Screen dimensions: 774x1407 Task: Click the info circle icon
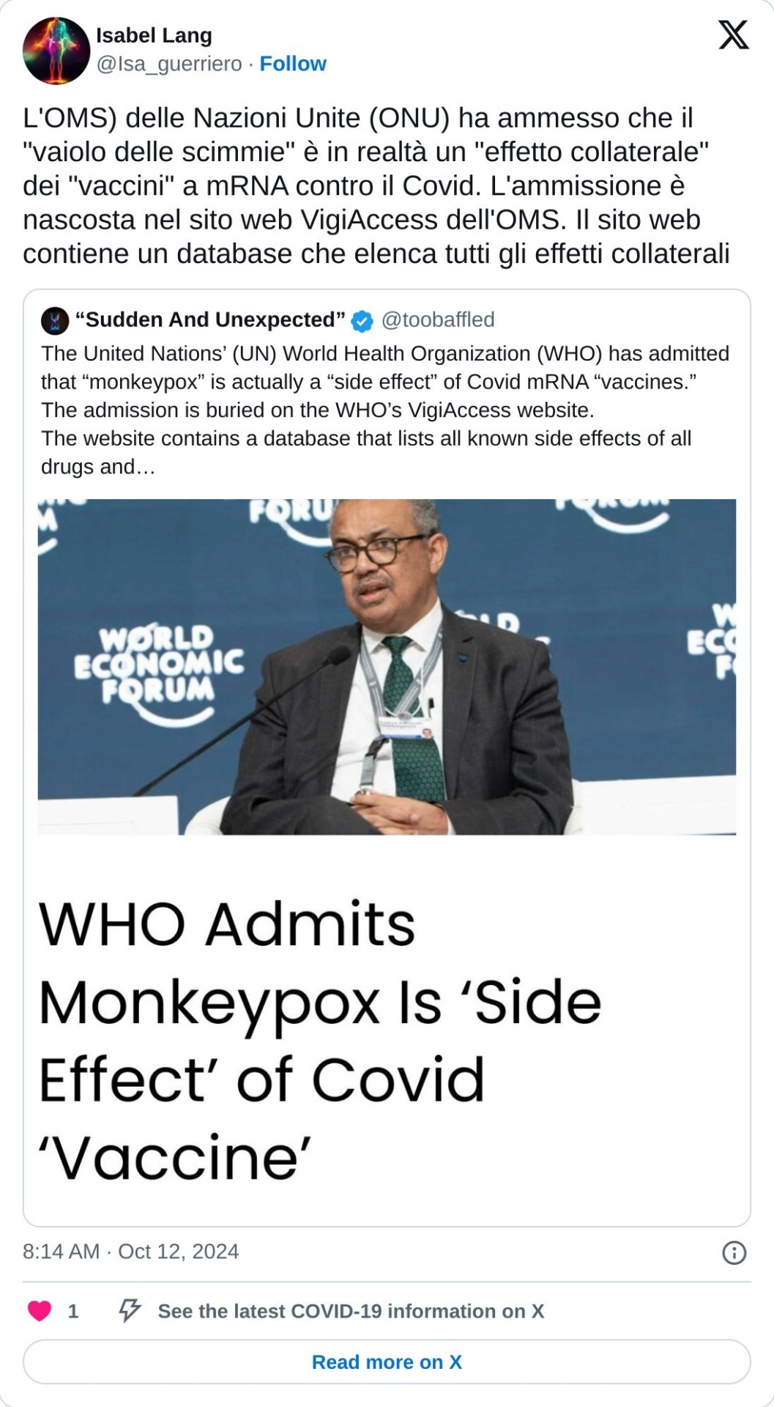coord(734,1252)
